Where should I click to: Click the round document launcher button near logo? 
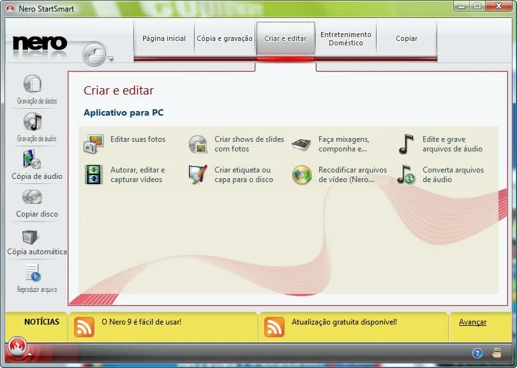(x=94, y=54)
